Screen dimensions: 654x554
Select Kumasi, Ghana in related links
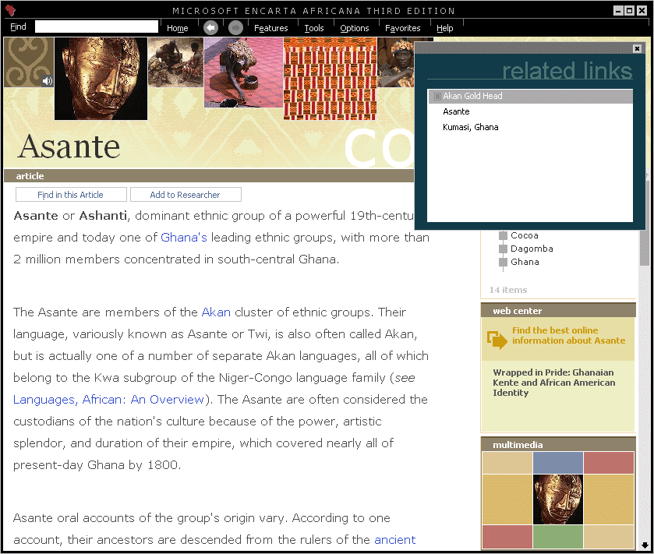471,127
